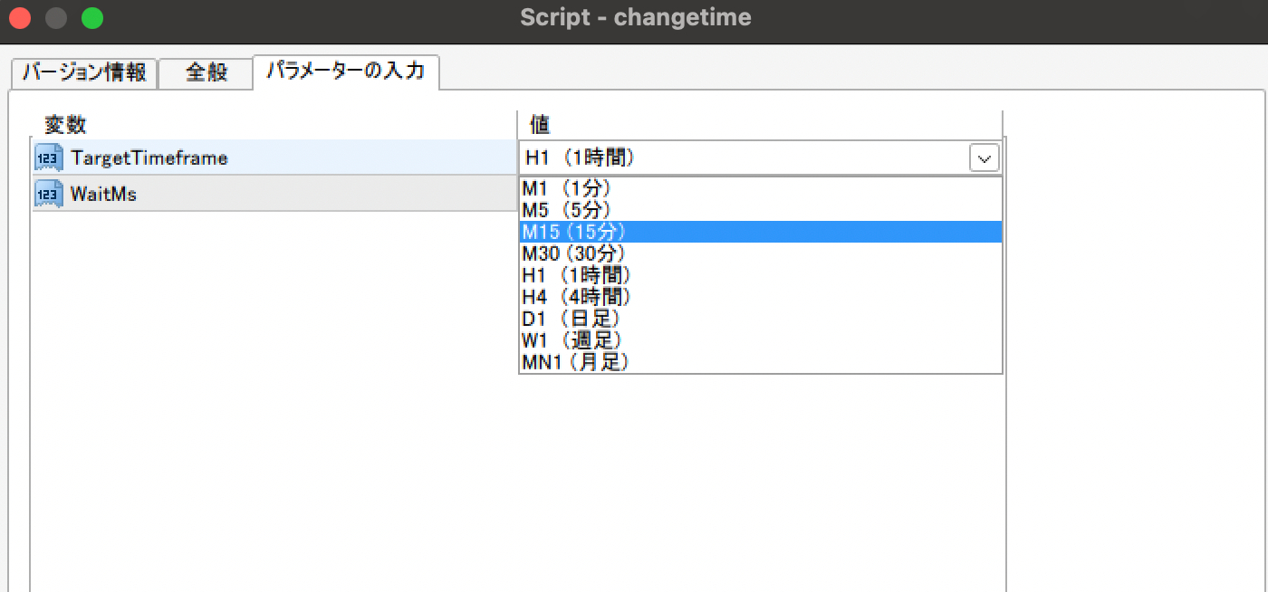Screen dimensions: 1268x592
Task: Switch to the バージョン情報 tab
Action: coord(84,72)
